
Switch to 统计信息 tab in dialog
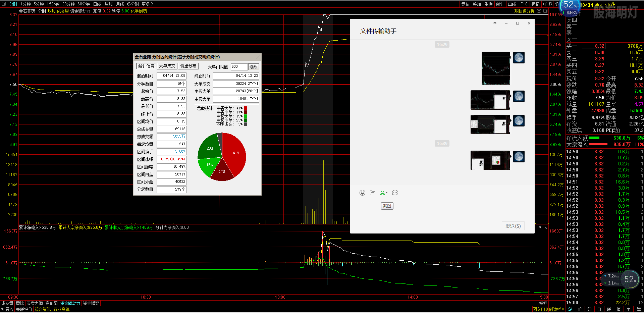point(146,66)
